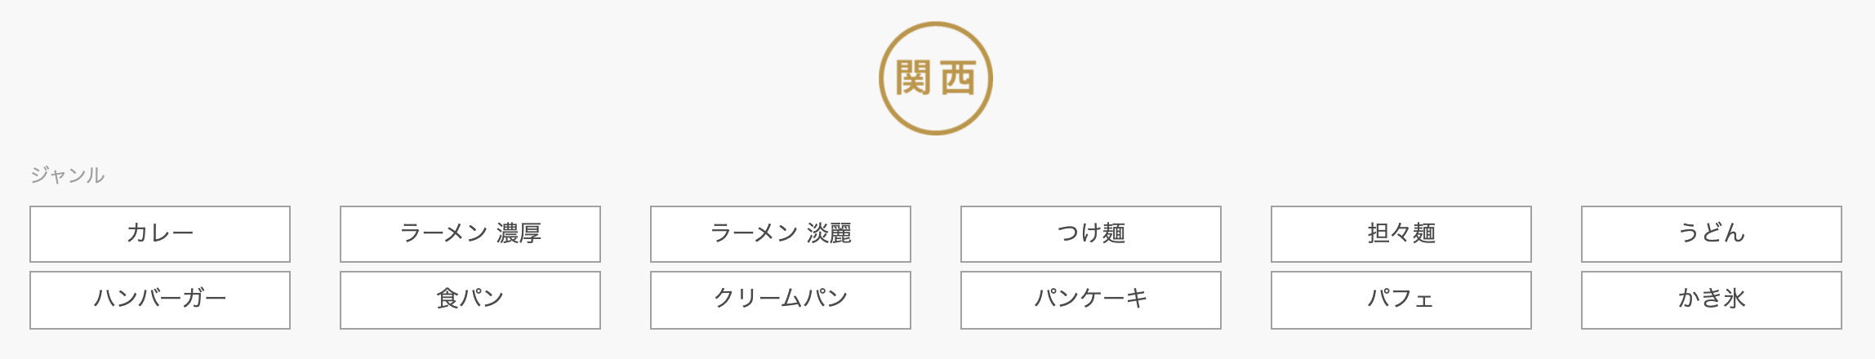Image resolution: width=1875 pixels, height=359 pixels.
Task: Click the 関西 circular region badge
Action: click(x=936, y=78)
